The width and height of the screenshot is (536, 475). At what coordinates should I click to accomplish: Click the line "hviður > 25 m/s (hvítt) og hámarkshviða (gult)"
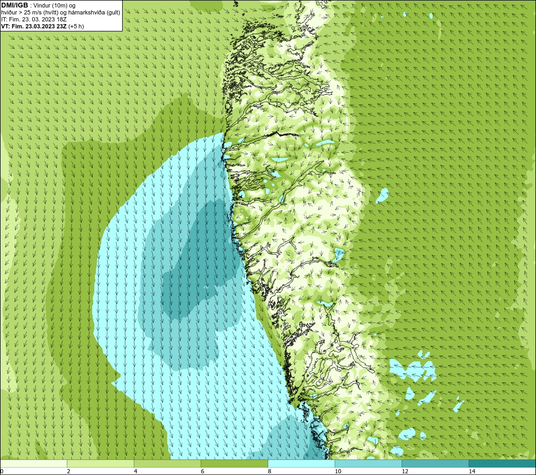point(61,12)
